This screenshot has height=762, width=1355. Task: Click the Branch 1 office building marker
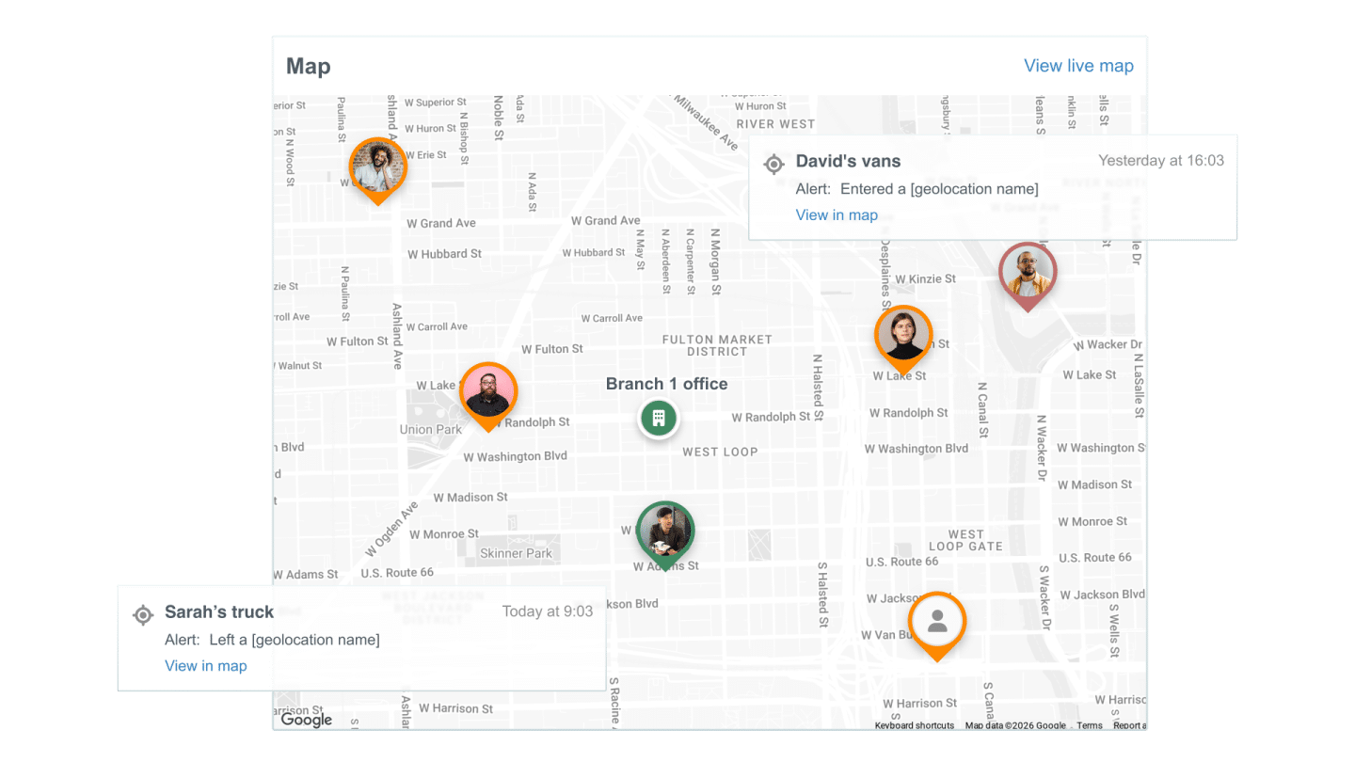click(659, 418)
